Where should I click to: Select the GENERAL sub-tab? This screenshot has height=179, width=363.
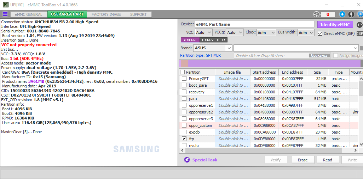(x=190, y=40)
